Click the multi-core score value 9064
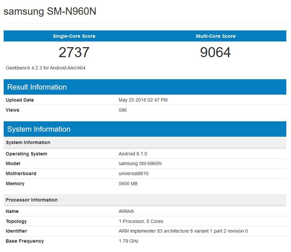Image resolution: width=291 pixels, height=252 pixels. point(216,52)
